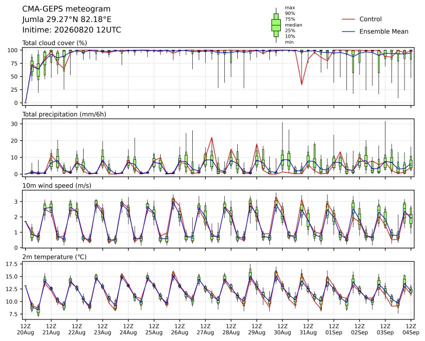This screenshot has height=341, width=425.
Task: Select the Control legend label
Action: (370, 19)
